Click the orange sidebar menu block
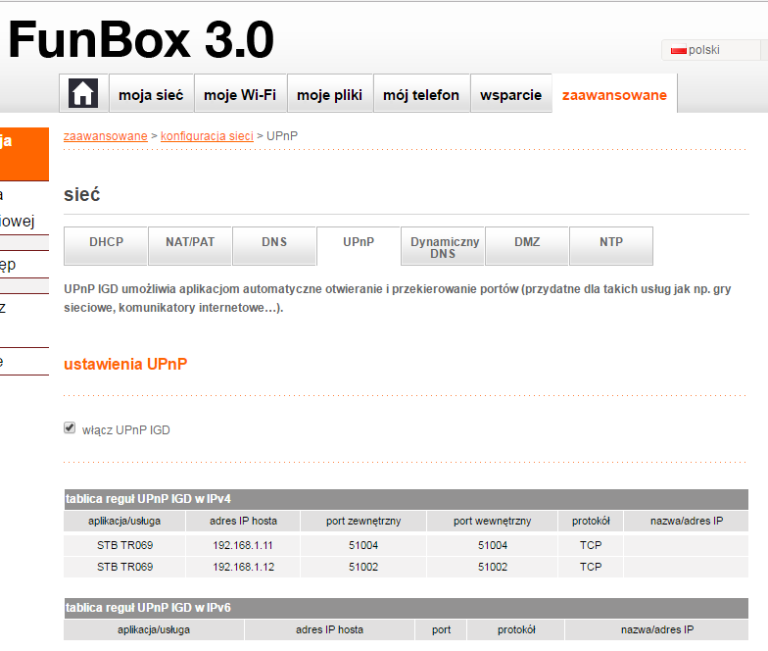The image size is (768, 651). (x=24, y=154)
